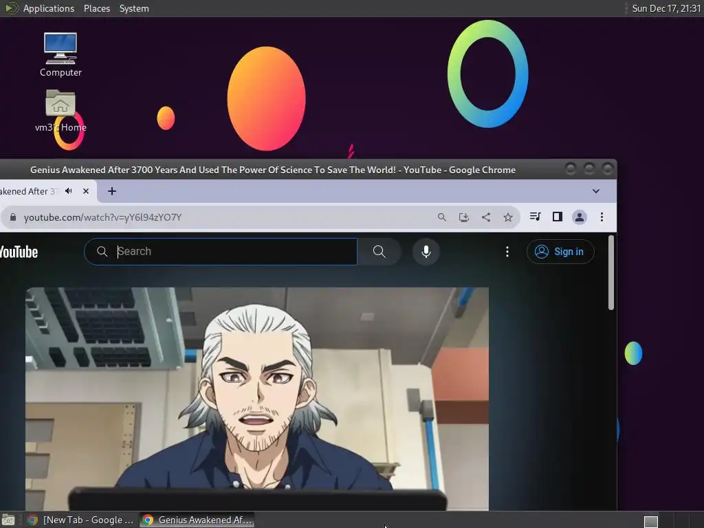Select the Genius Awakened After browser tab
704x528 pixels.
(29, 191)
